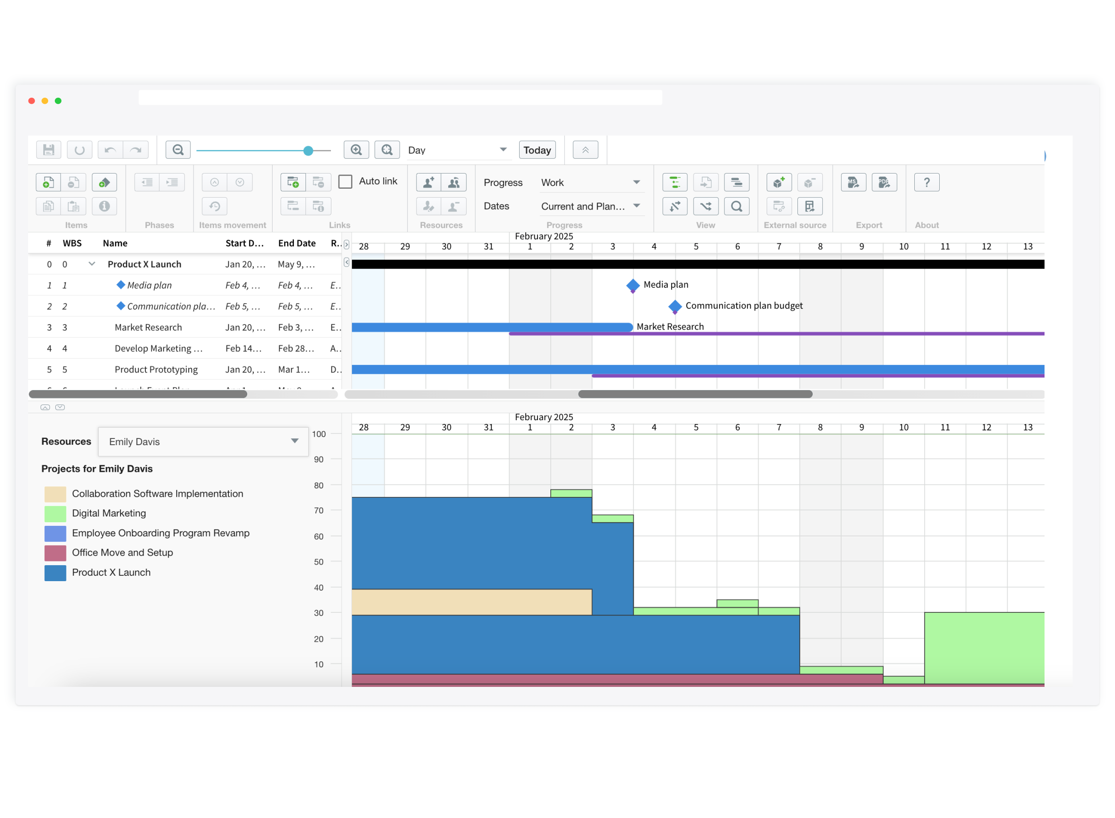The width and height of the screenshot is (1115, 818).
Task: Export to MS Project icon
Action: (853, 183)
